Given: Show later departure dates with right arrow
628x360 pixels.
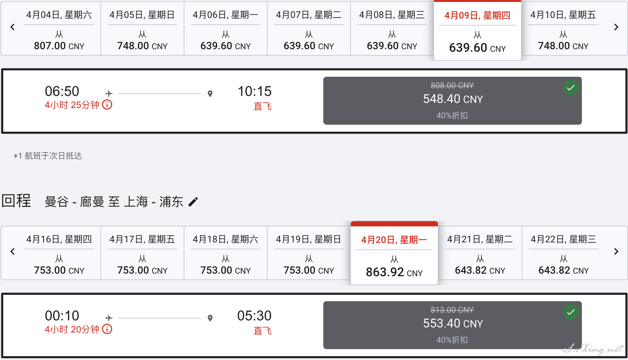Looking at the screenshot, I should 616,27.
